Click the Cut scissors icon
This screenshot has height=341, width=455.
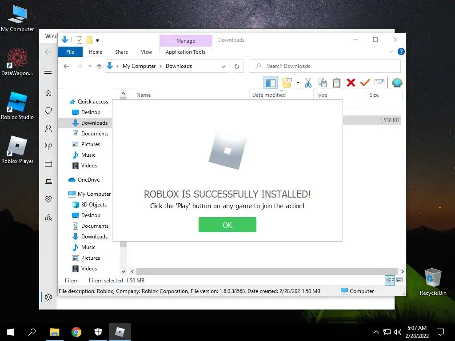pos(308,83)
